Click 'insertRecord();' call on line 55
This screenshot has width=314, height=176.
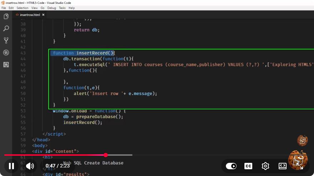(83, 123)
